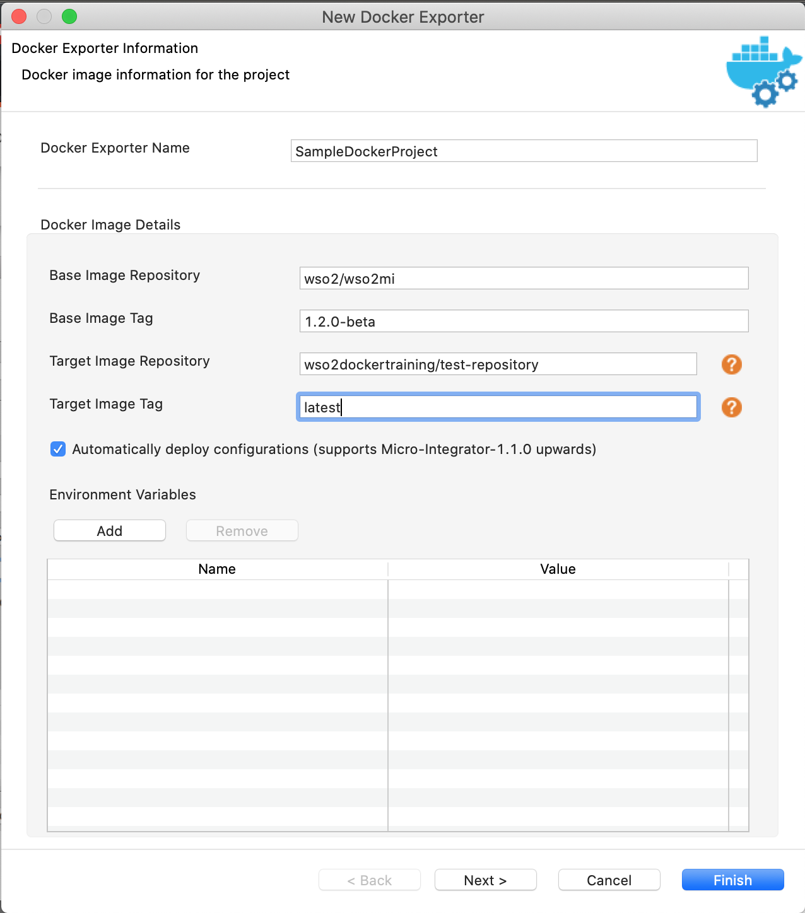
Task: Click the Base Image Repository field
Action: [524, 278]
